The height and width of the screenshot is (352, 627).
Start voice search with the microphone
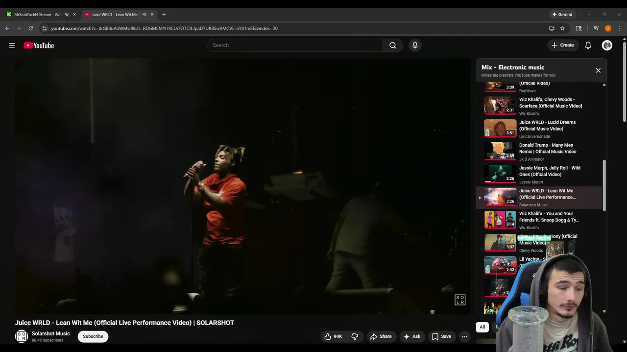(x=415, y=45)
